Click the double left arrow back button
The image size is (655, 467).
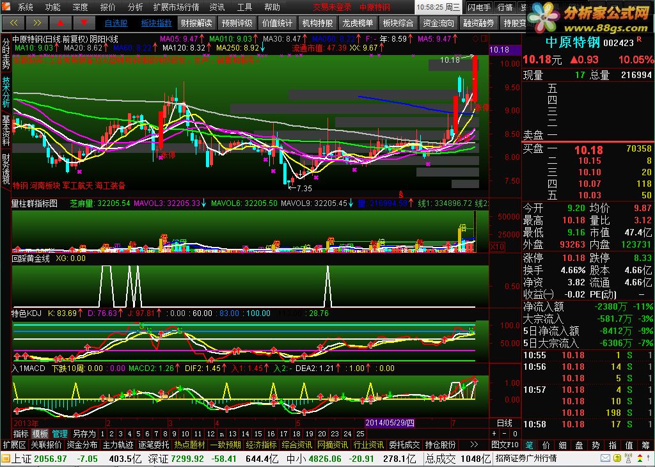coord(13,23)
